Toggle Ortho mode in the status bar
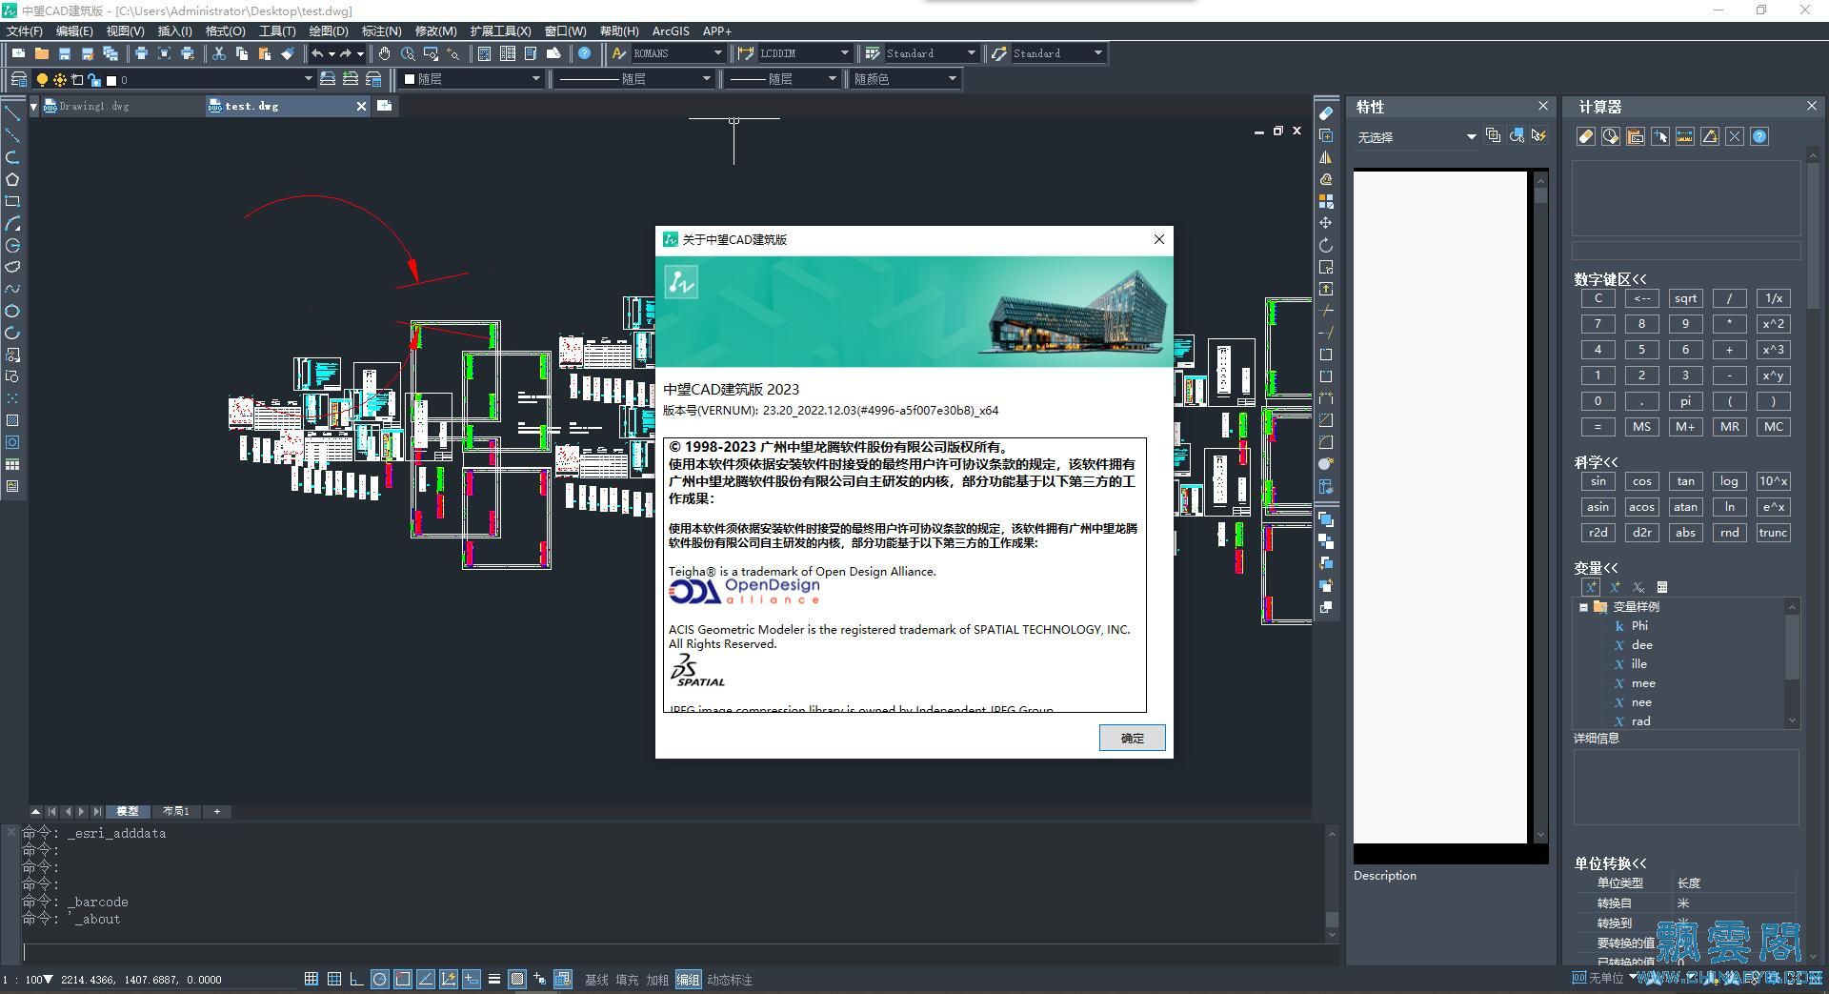The width and height of the screenshot is (1829, 994). pos(356,979)
